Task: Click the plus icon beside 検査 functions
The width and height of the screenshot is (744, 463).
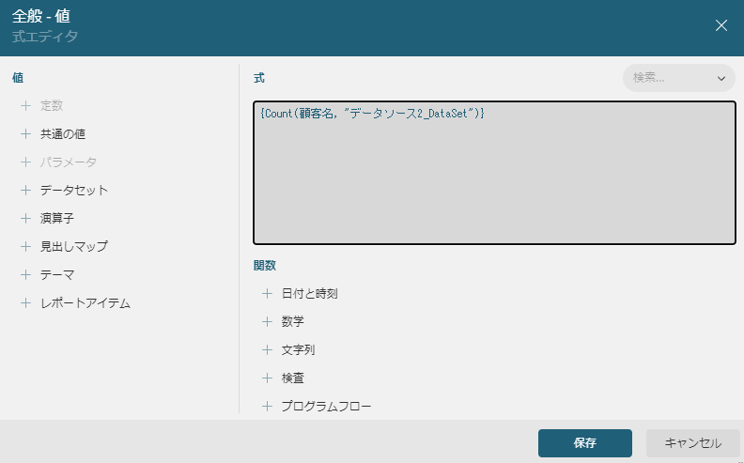Action: (x=267, y=378)
